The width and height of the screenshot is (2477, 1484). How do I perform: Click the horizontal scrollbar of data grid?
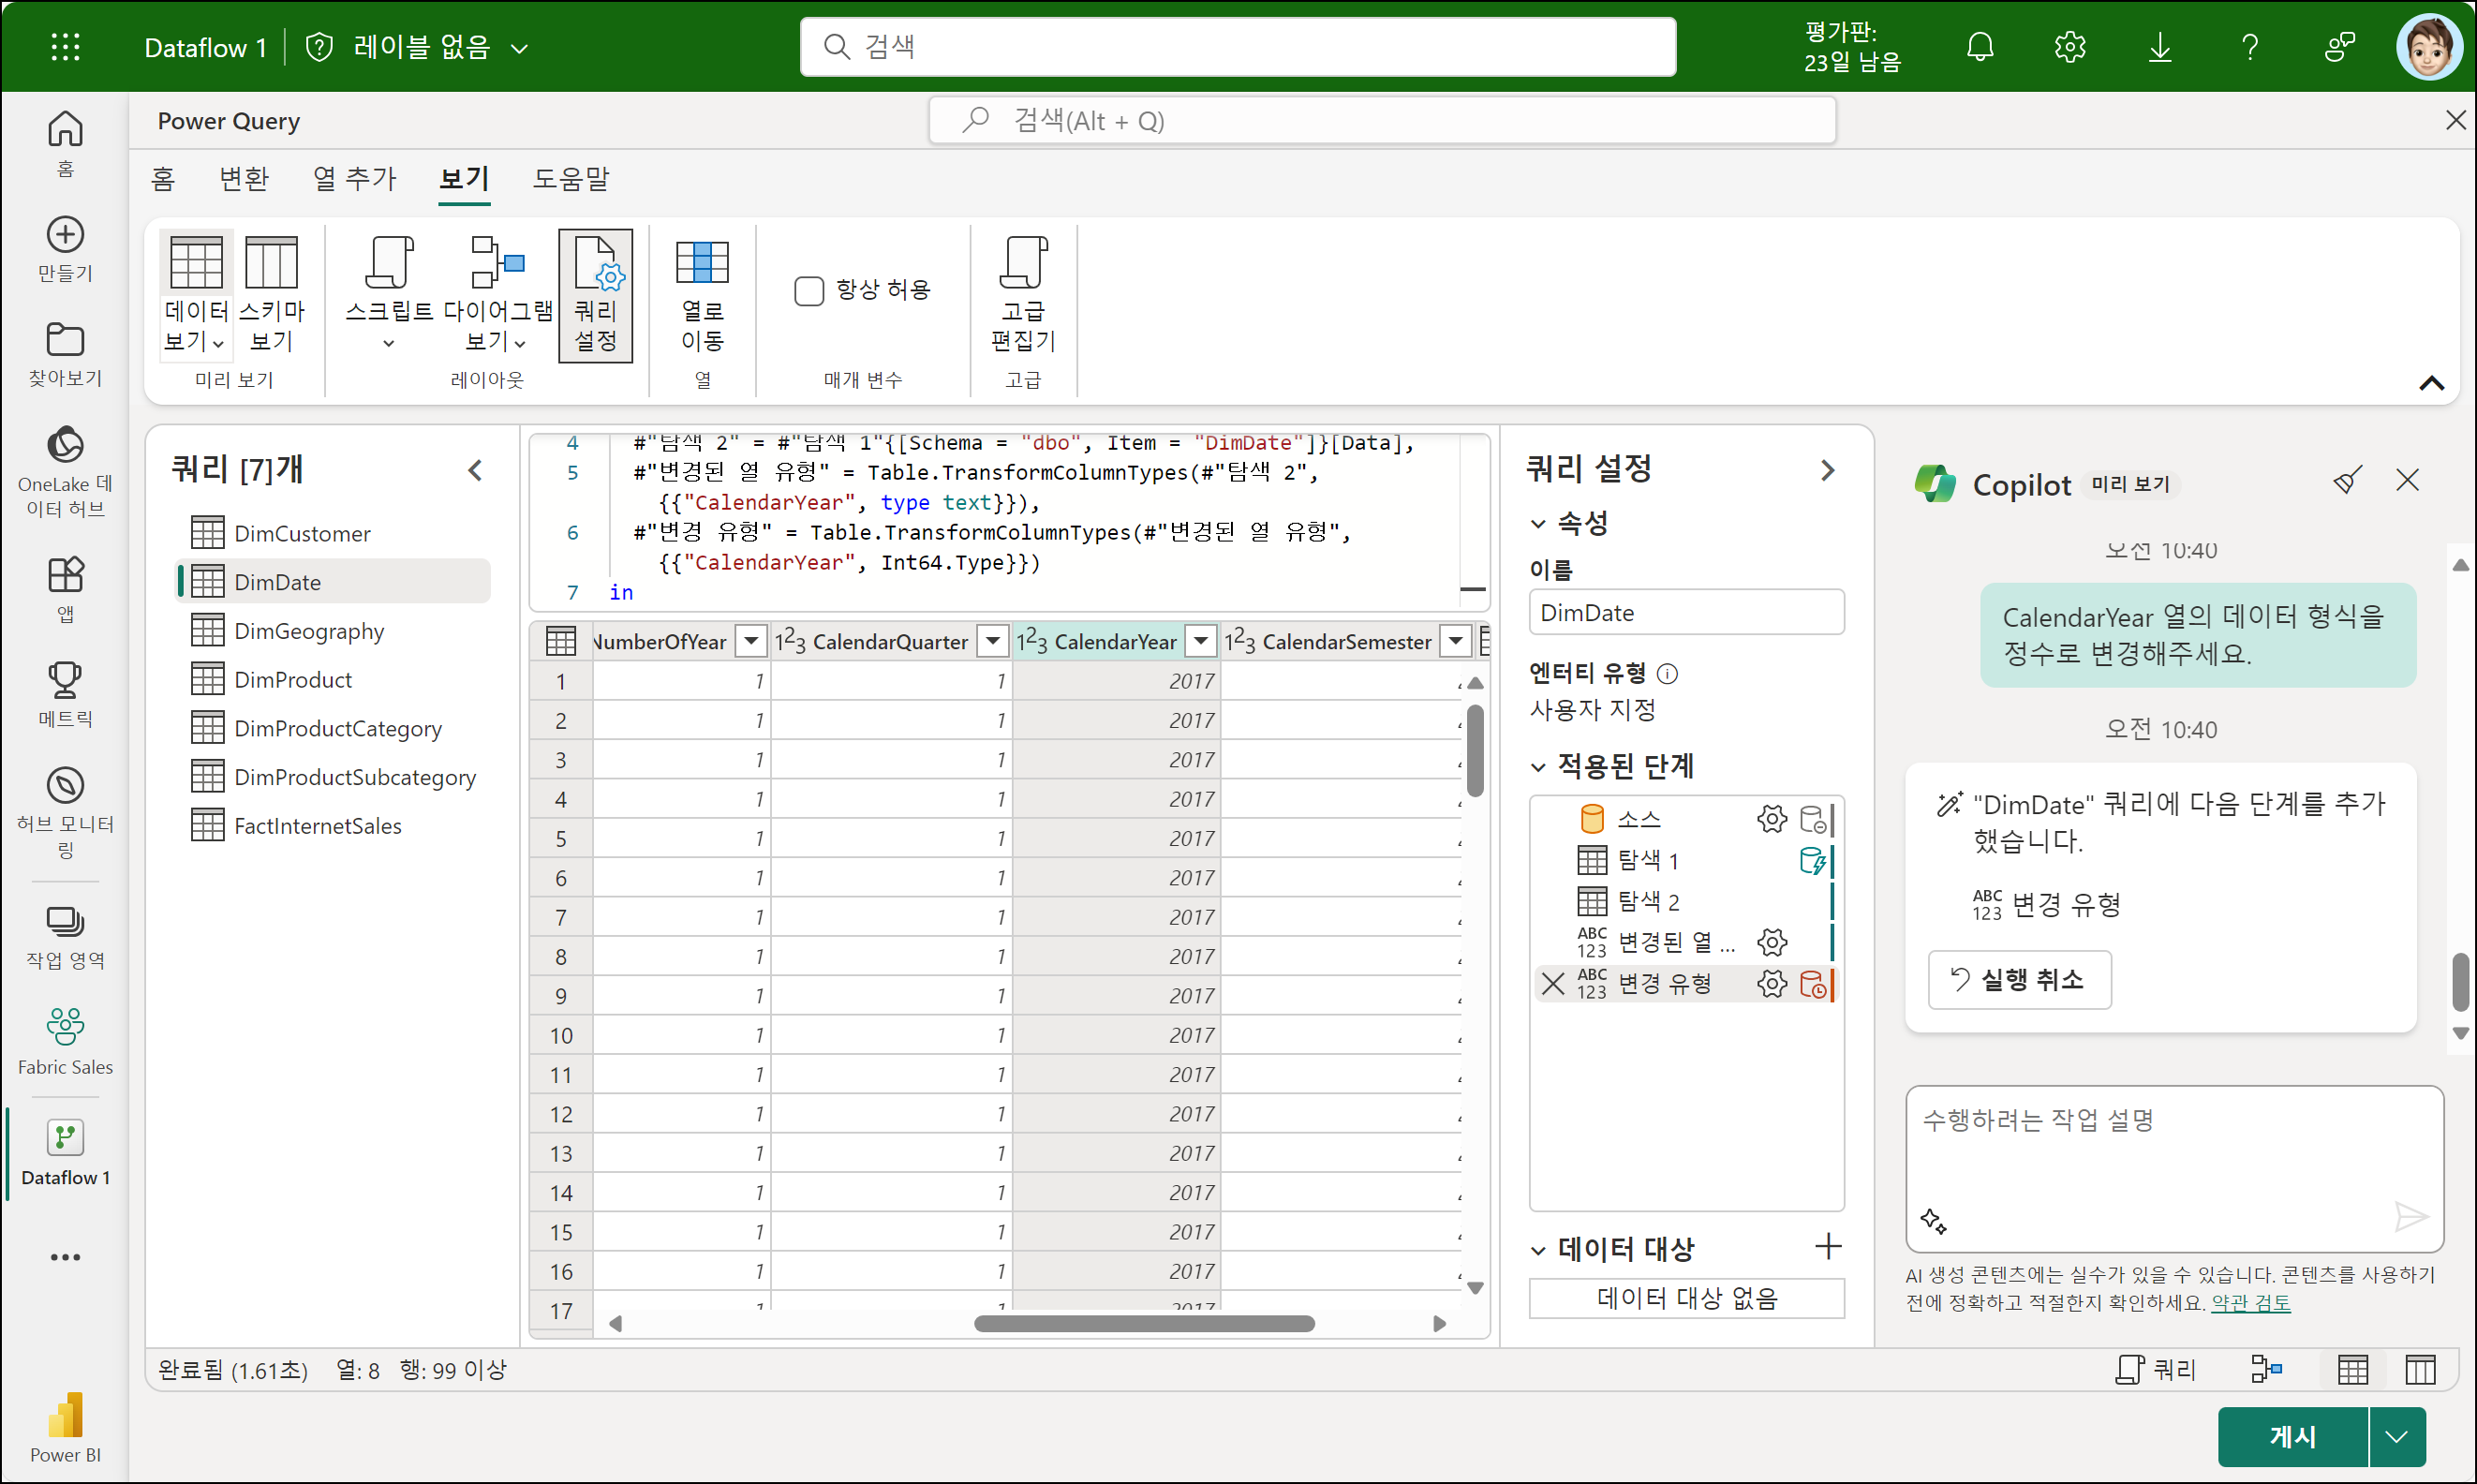(1143, 1324)
